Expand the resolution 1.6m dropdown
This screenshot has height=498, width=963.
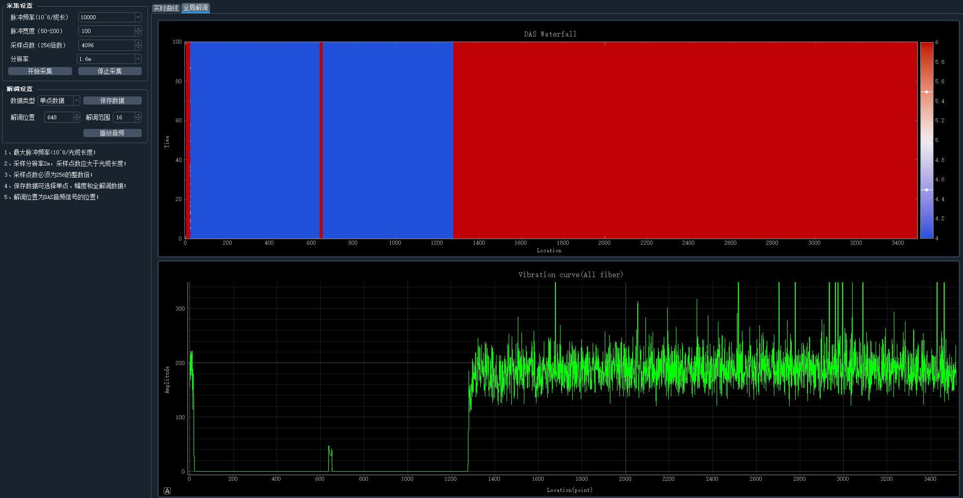[x=138, y=59]
